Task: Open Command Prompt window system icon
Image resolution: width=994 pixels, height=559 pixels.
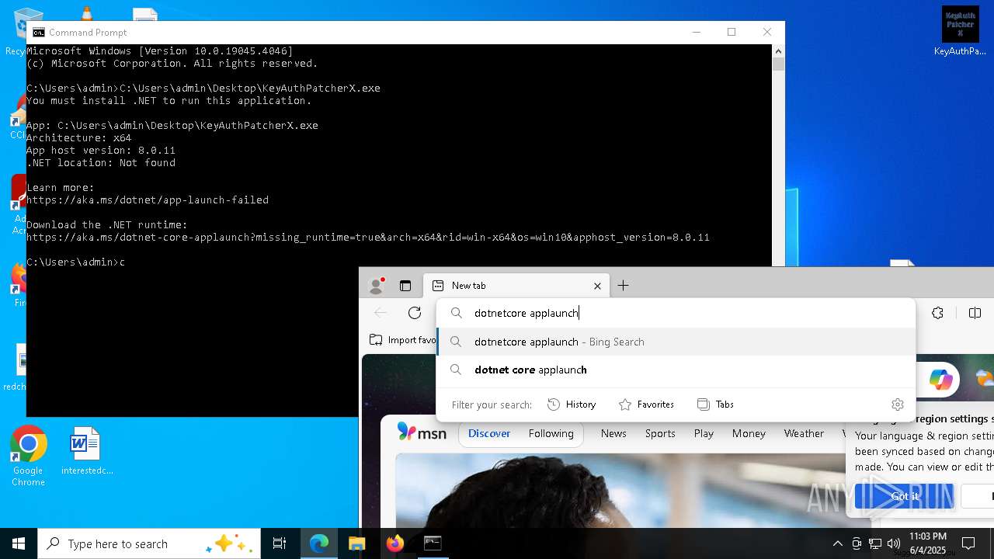Action: [38, 32]
